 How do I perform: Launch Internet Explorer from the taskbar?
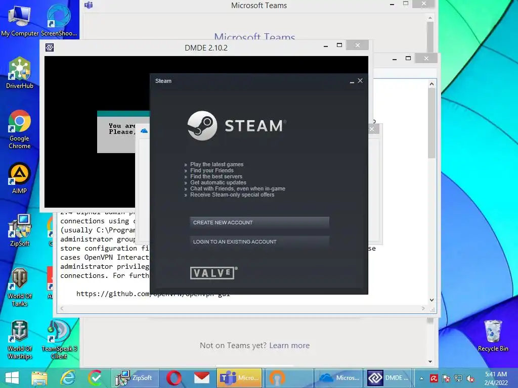pyautogui.click(x=68, y=378)
